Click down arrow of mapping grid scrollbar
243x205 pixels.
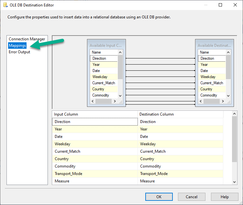234,182
